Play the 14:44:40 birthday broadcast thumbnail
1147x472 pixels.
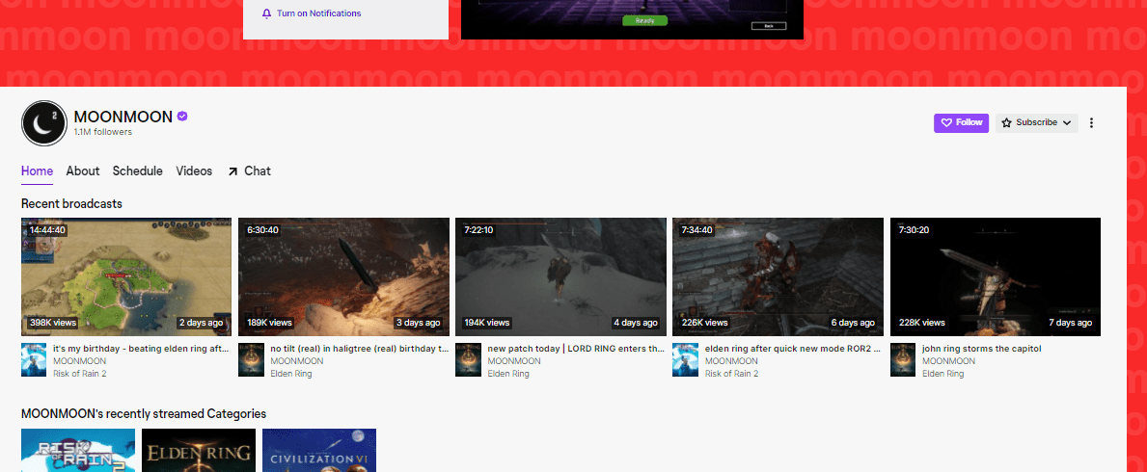pos(126,276)
